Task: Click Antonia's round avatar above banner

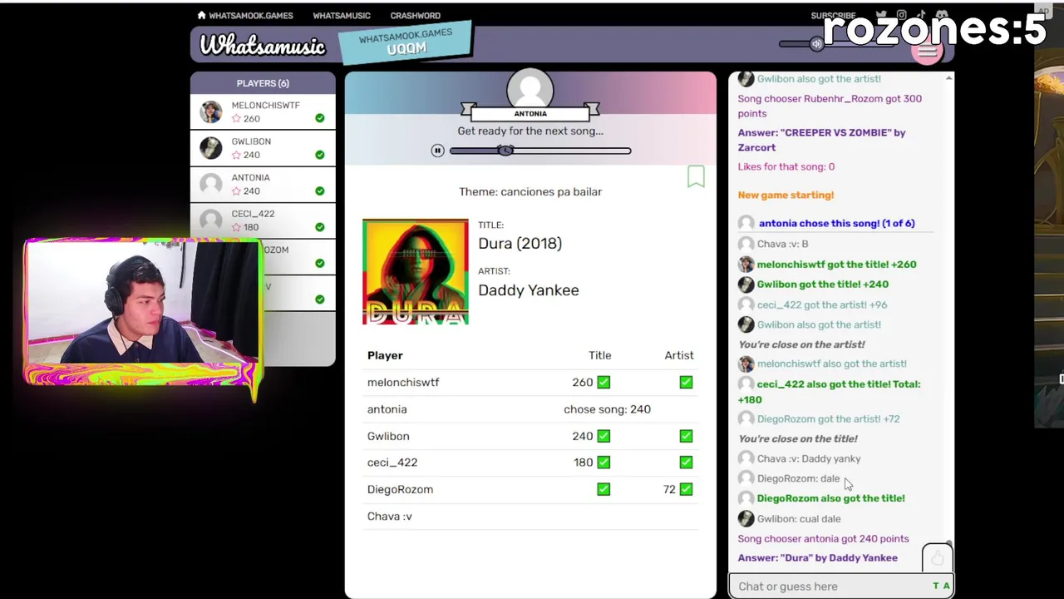Action: point(530,90)
